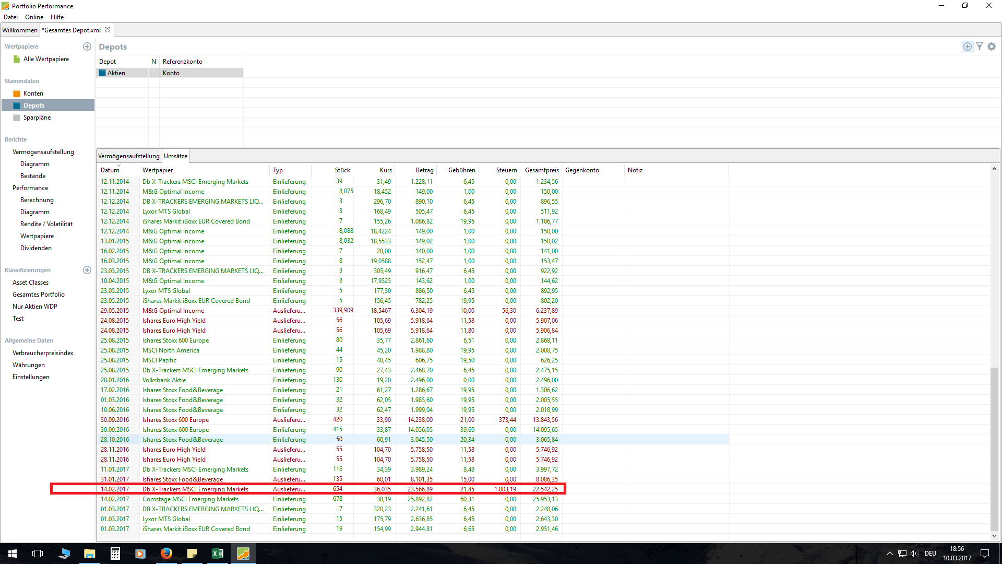1002x564 pixels.
Task: Sort table by Datum column header
Action: [110, 170]
